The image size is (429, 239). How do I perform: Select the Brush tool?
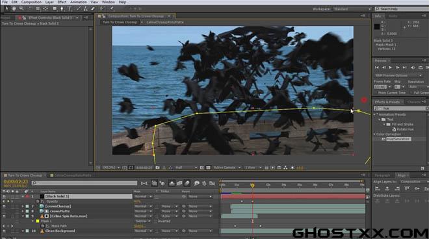click(79, 8)
